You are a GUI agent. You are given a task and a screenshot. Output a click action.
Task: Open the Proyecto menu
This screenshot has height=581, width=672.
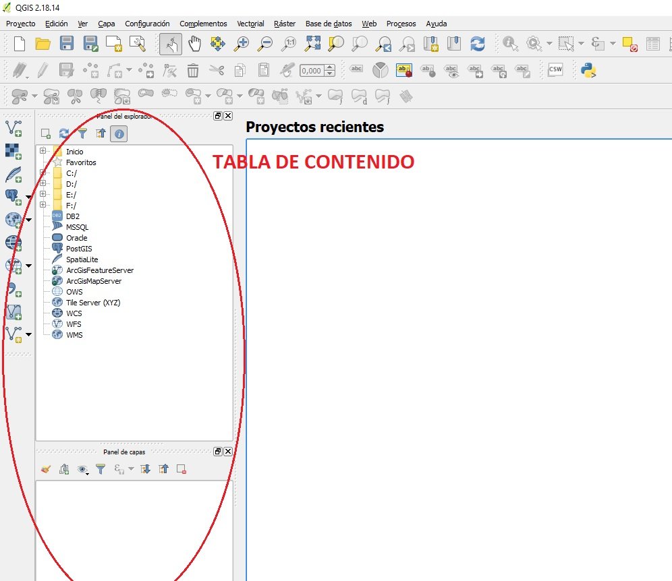tap(20, 24)
